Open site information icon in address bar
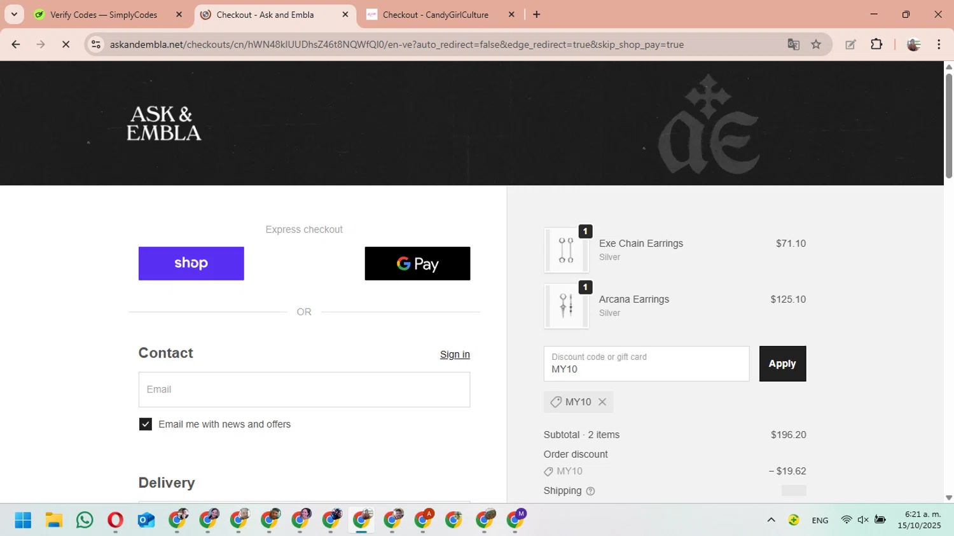The image size is (954, 536). pyautogui.click(x=96, y=45)
